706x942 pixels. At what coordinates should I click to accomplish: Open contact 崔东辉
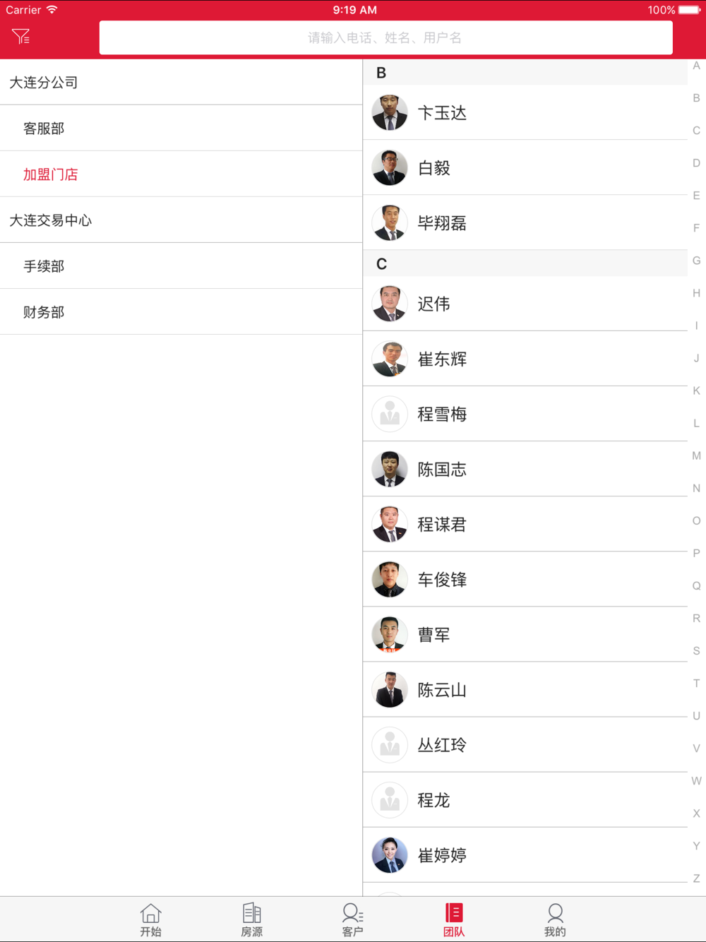(442, 359)
